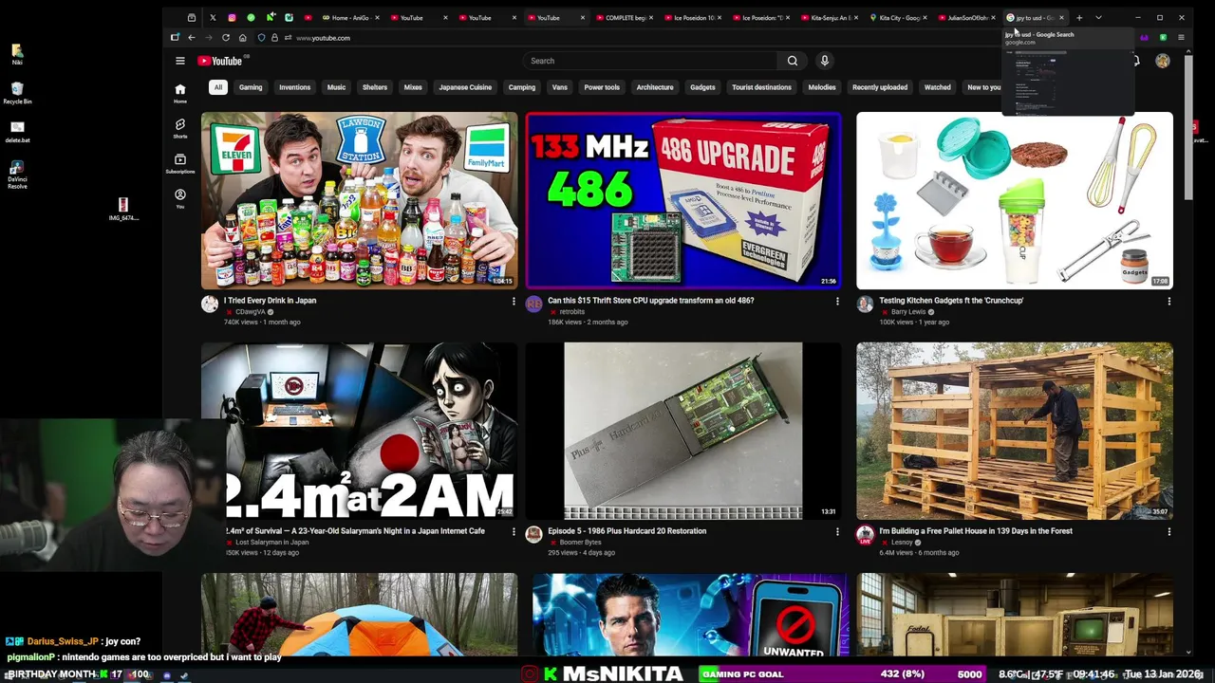Open 'Episode 5 - 1986 Plus Hardcard 20 Restoration'
Screen dimensions: 1215x683
click(x=626, y=531)
